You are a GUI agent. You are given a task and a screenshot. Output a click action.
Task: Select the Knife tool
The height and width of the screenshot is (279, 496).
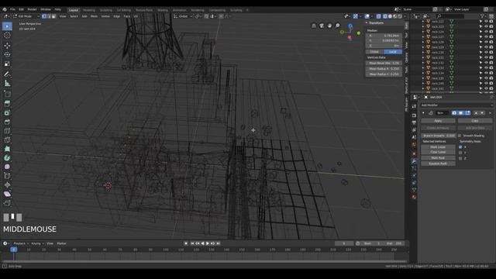[x=7, y=139]
